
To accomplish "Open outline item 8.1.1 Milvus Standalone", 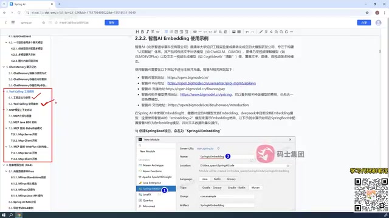I will coord(29,177).
